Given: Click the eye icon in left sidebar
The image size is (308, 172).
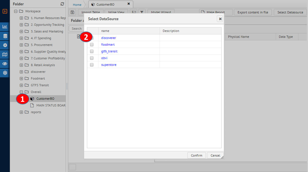Looking at the screenshot, I should tap(5, 64).
